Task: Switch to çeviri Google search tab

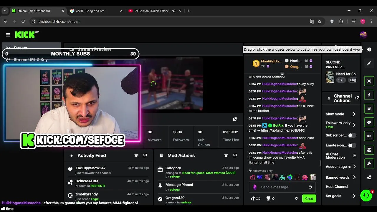Action: 96,11
